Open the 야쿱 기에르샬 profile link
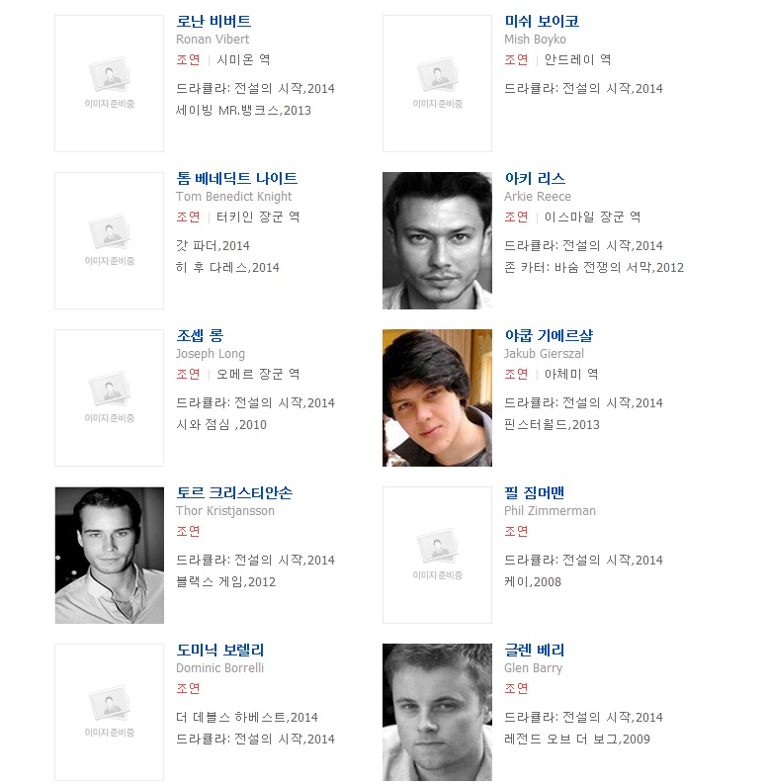 [x=549, y=335]
